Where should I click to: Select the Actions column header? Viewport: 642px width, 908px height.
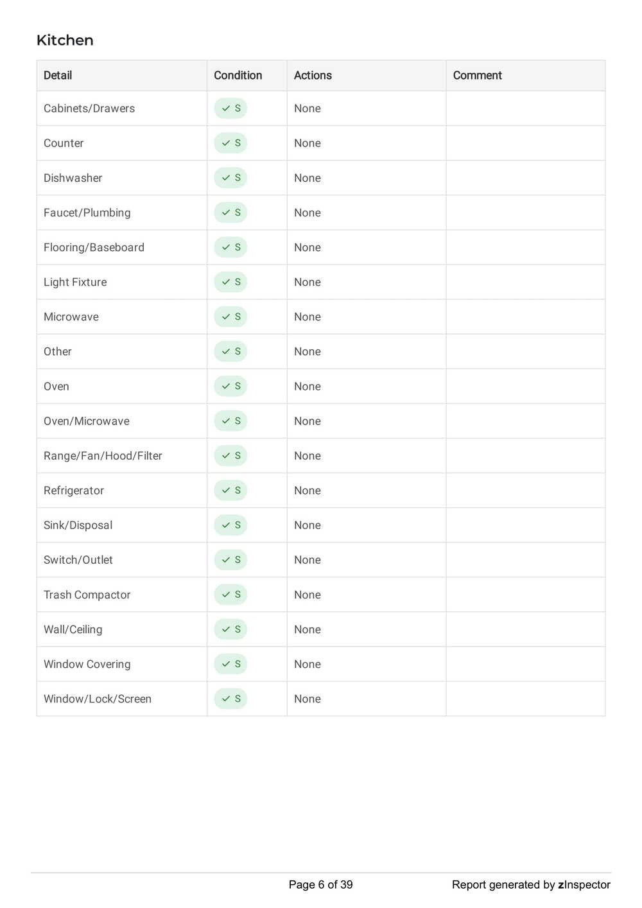pos(313,75)
